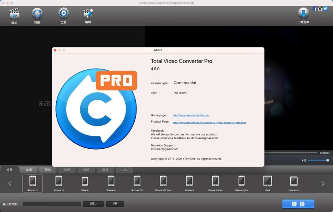Viewport: 333px width, 212px height.
Task: Open the 工具 (Tools) gear icon
Action: coord(64,13)
